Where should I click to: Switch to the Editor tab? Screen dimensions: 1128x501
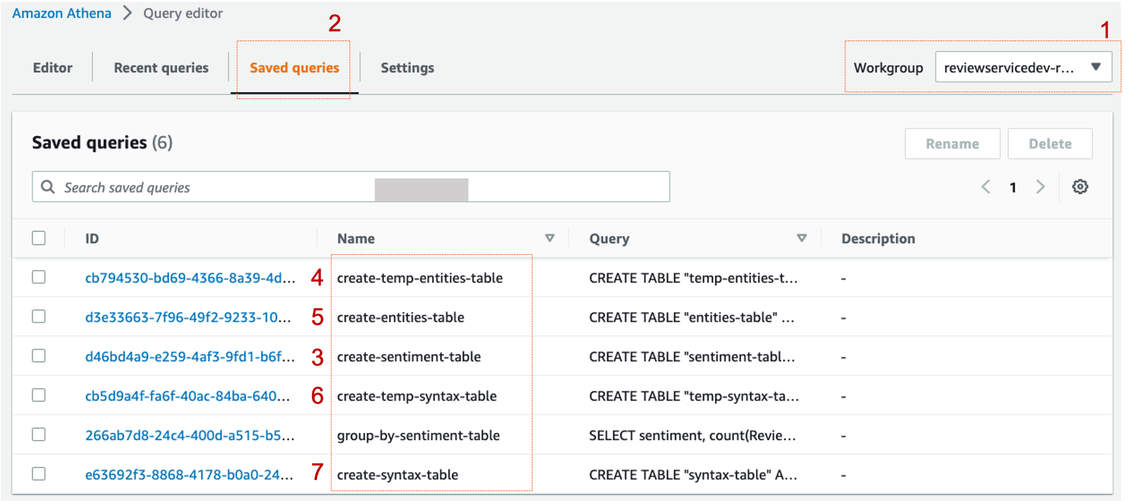[x=52, y=68]
